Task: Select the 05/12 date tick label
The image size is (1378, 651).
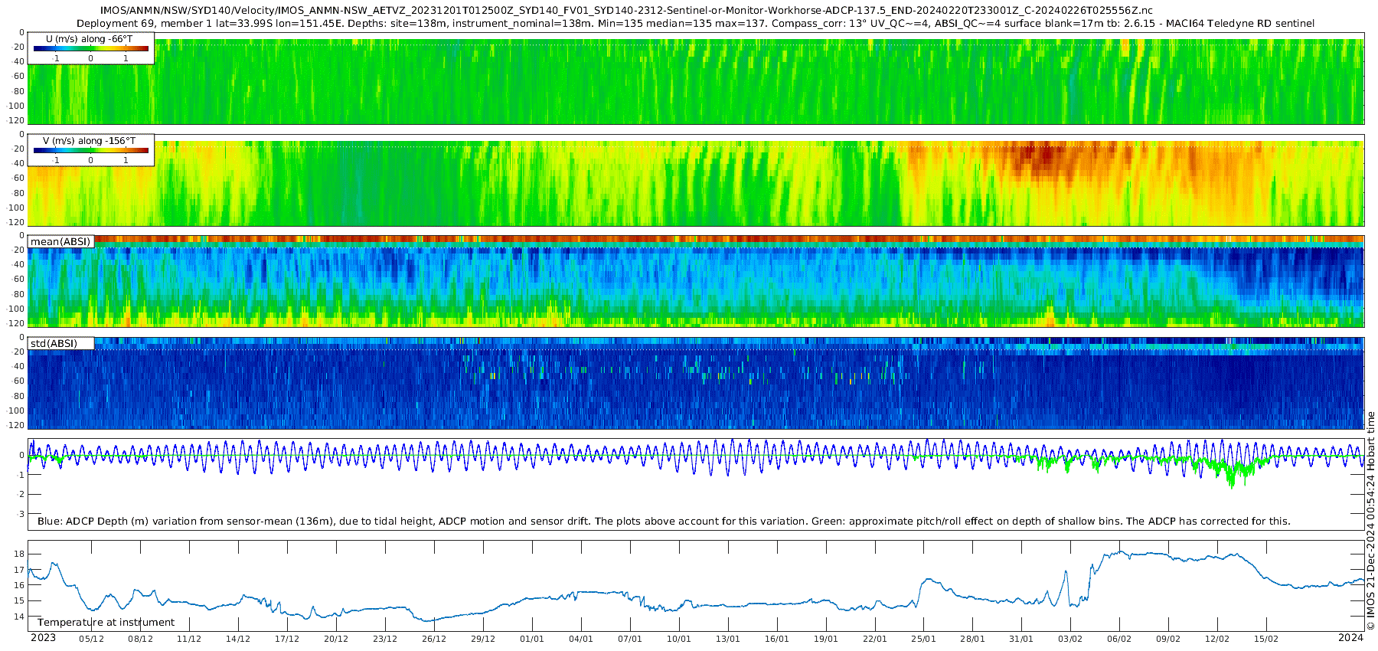Action: tap(91, 639)
